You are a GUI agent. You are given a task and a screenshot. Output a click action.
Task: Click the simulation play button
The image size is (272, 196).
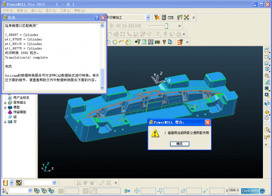tap(112, 26)
